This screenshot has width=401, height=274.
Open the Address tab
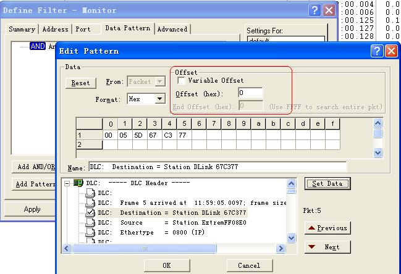click(x=56, y=29)
